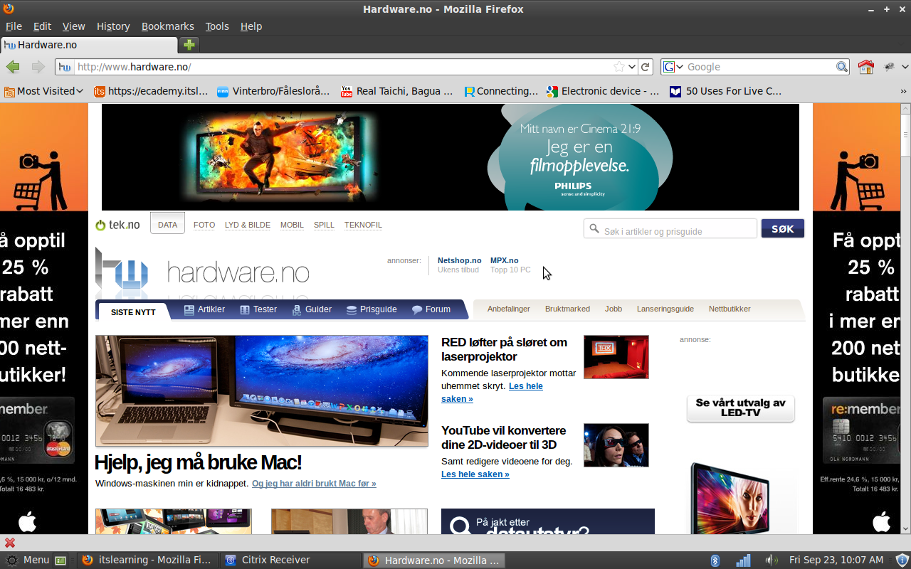
Task: Open Artikler section with its icon
Action: [204, 309]
